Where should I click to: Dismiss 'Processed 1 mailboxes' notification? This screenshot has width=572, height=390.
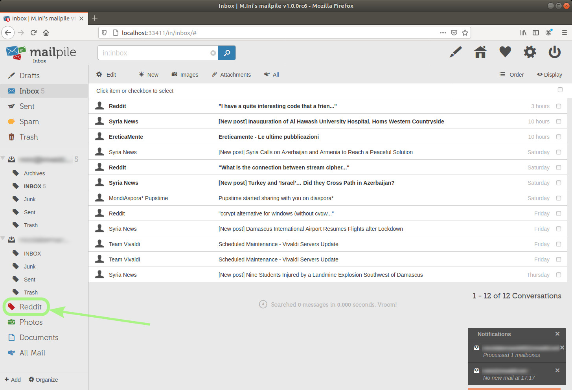pyautogui.click(x=562, y=348)
